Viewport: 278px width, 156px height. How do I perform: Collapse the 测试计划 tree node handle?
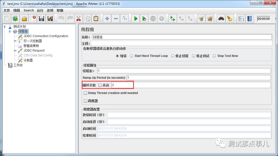click(x=5, y=27)
